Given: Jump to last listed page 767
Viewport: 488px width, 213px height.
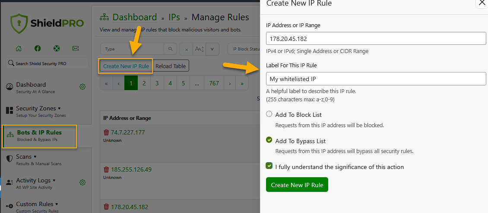Looking at the screenshot, I should click(214, 83).
